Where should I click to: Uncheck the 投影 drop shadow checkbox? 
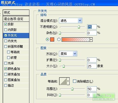pos(6,24)
